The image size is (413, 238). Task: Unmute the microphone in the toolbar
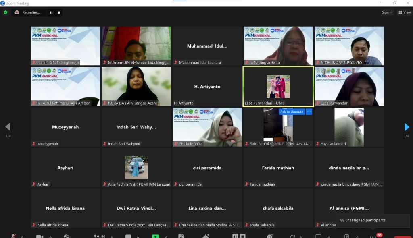pos(14,236)
